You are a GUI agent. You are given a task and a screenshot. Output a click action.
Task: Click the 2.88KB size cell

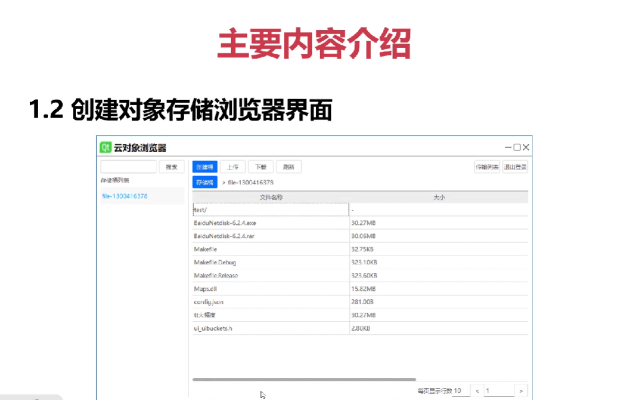click(439, 328)
